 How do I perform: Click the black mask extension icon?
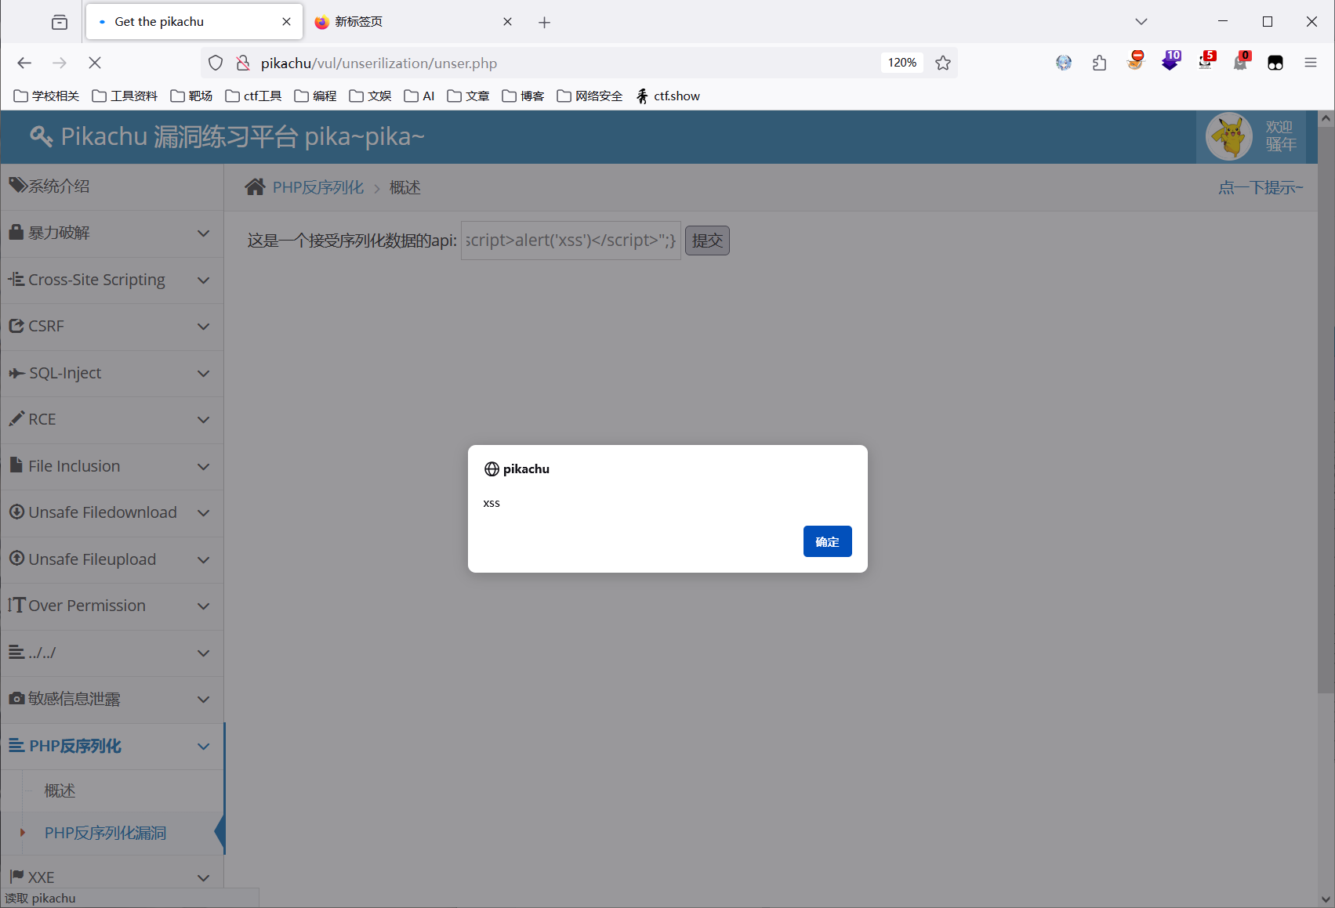click(1275, 63)
